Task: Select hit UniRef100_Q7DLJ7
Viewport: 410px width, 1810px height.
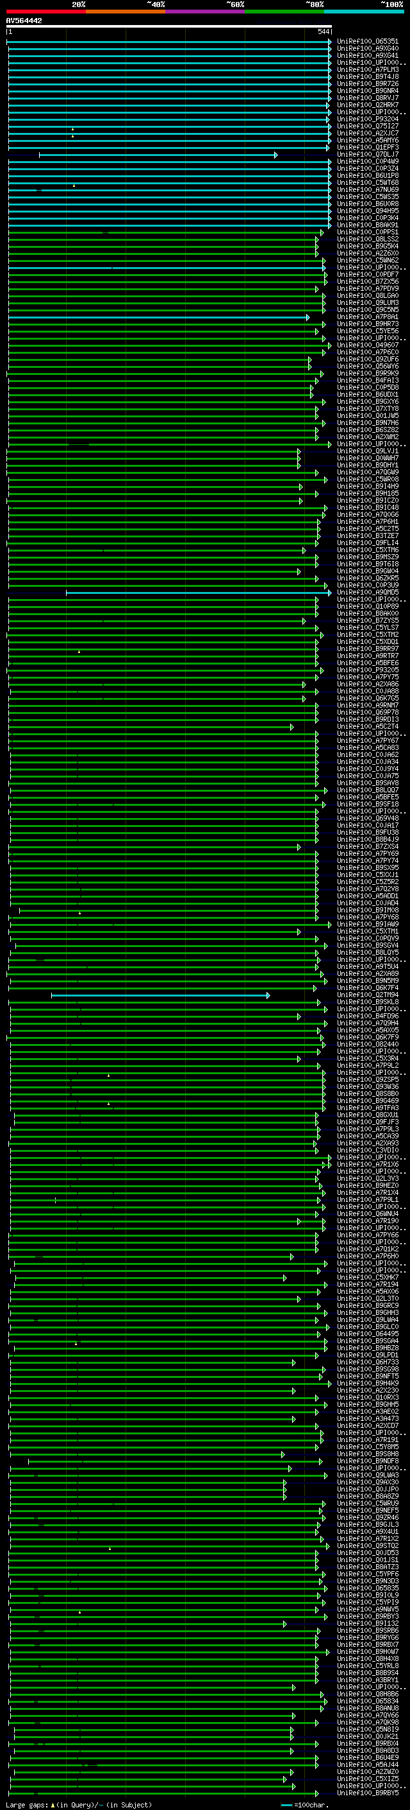Action: 367,155
